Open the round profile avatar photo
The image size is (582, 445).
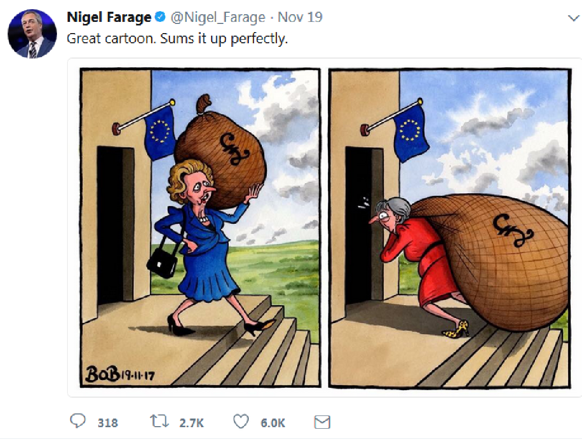[32, 34]
